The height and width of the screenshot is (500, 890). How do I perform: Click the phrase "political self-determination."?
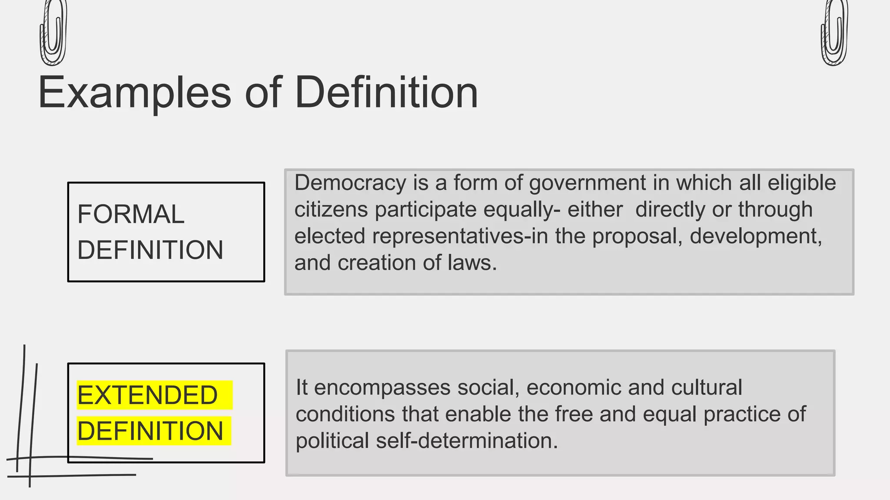(427, 441)
